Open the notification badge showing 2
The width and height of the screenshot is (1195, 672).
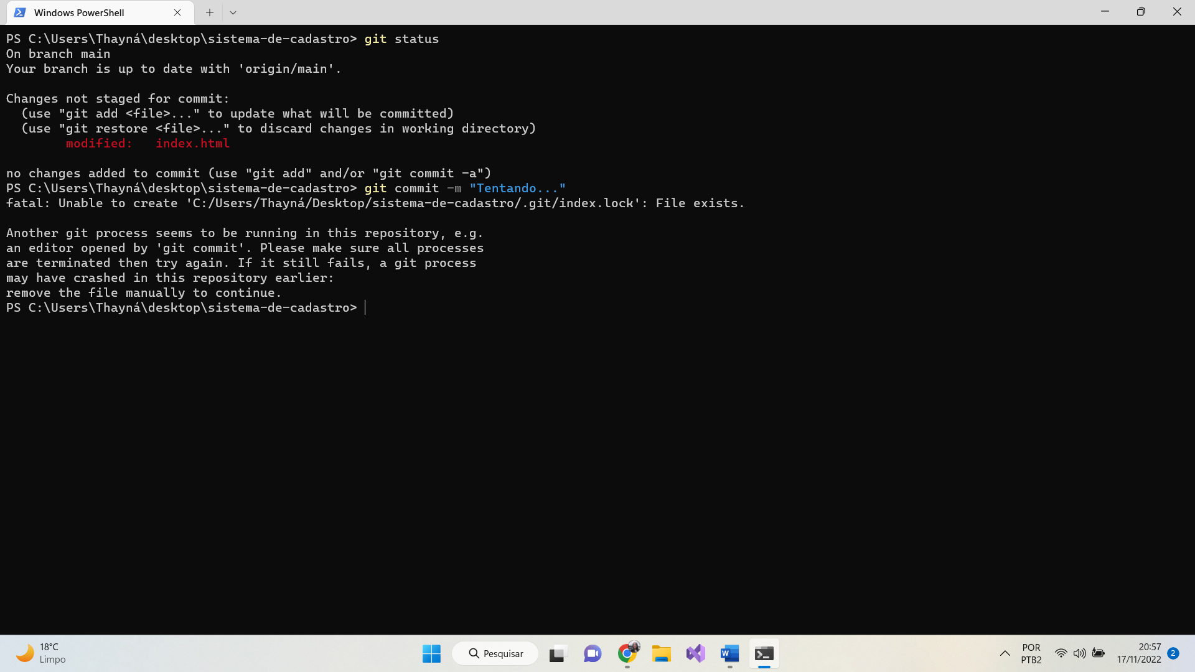(1173, 653)
